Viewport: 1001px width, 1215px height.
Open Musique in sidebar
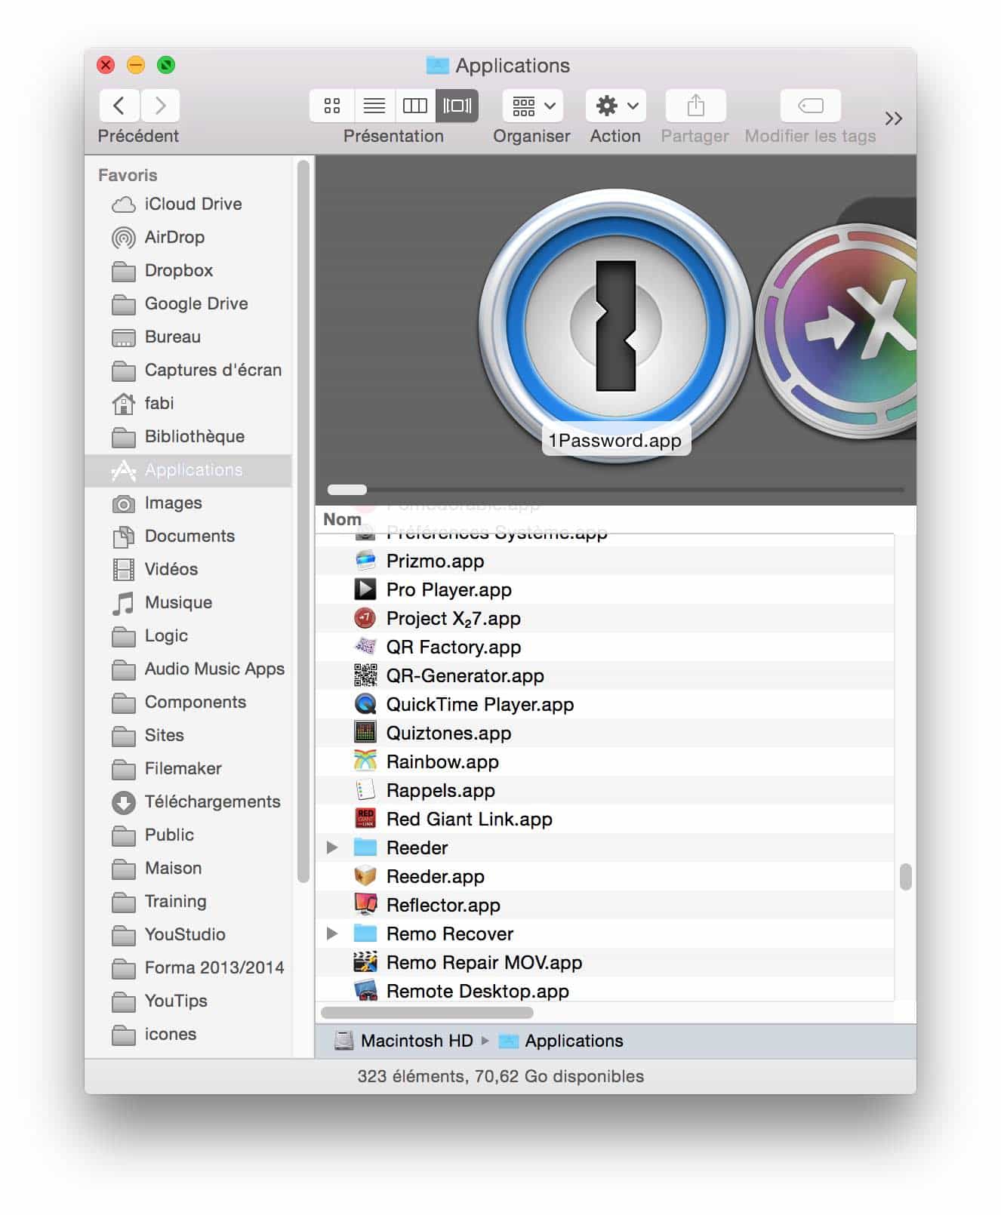tap(189, 602)
